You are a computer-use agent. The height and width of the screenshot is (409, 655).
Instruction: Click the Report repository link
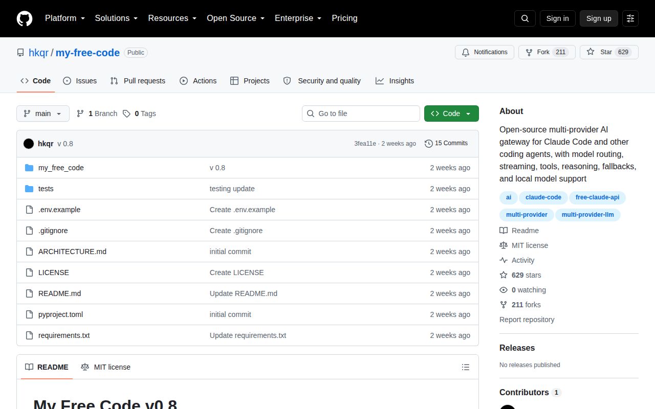coord(527,320)
